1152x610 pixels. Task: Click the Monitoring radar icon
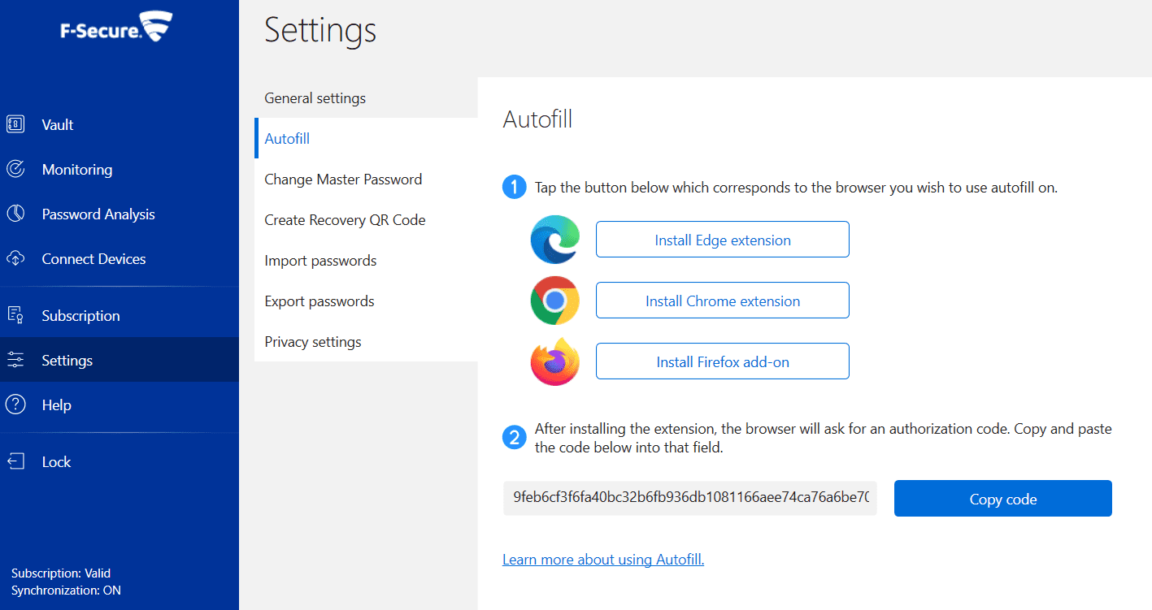pos(15,169)
